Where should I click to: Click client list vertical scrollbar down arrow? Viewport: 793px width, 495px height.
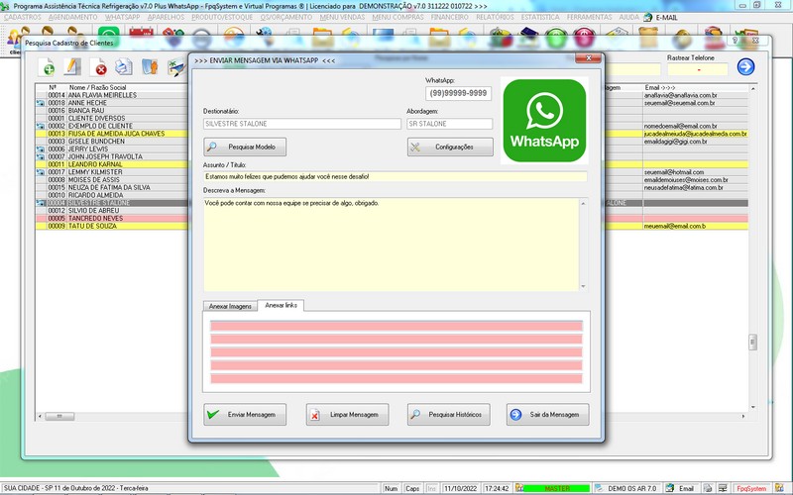point(753,407)
